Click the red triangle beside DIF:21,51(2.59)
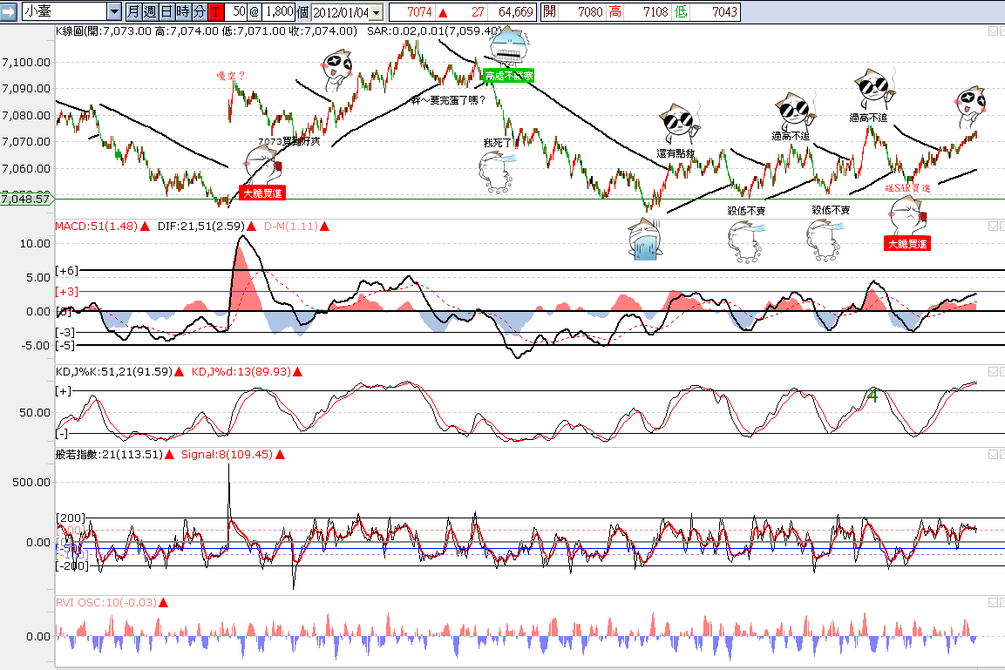 pos(251,227)
